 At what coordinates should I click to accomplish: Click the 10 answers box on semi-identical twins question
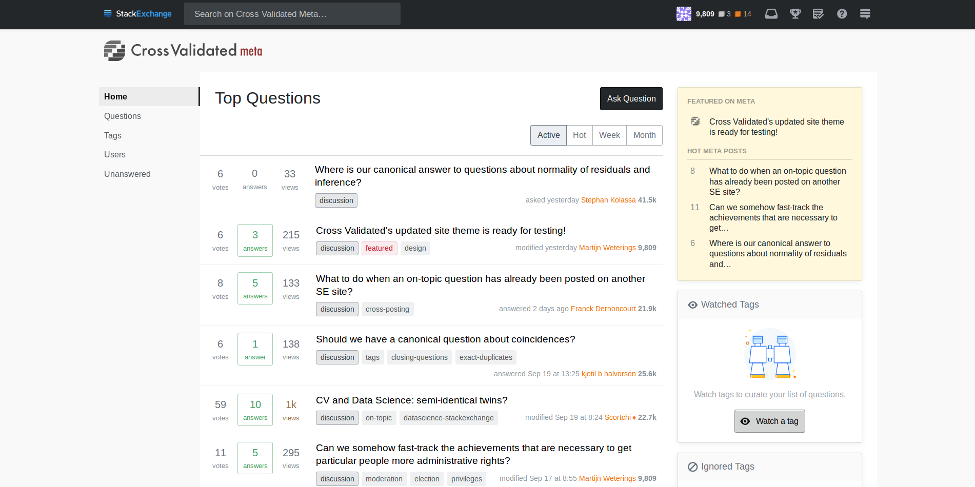255,410
